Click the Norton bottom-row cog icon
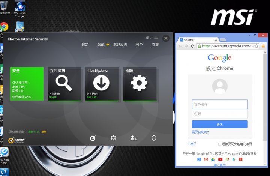 (x=113, y=138)
